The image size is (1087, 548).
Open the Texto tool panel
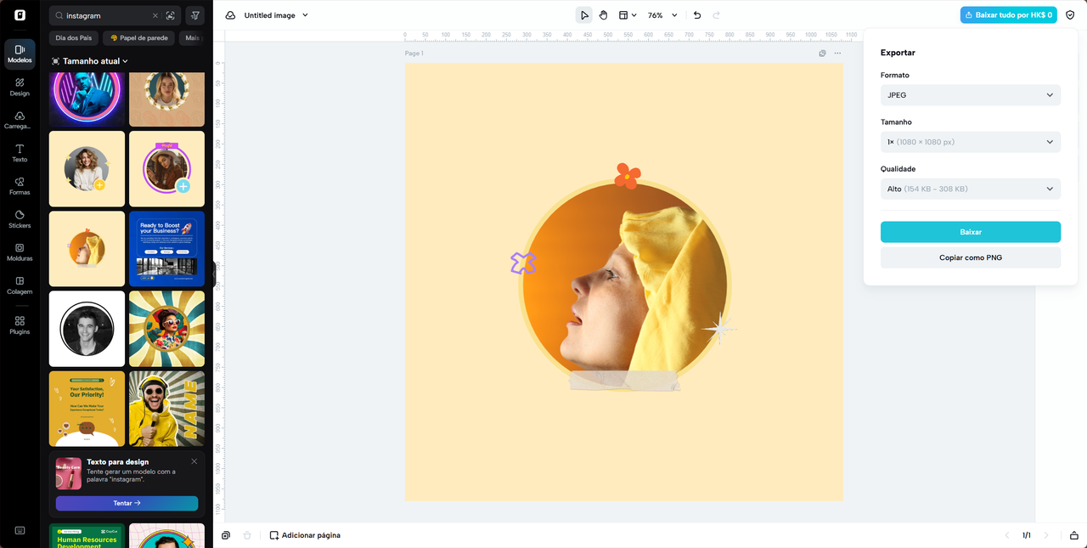click(20, 153)
